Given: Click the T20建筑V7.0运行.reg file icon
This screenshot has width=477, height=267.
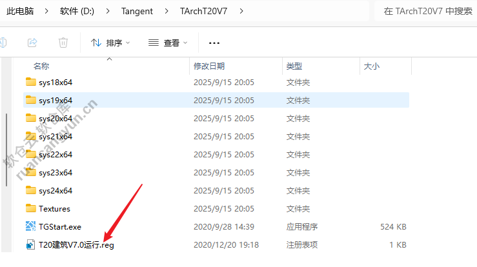Looking at the screenshot, I should pyautogui.click(x=30, y=244).
